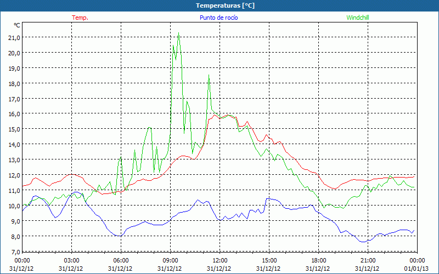Click the 18:00 time axis label
Screen dimensions: 439x274
319,261
